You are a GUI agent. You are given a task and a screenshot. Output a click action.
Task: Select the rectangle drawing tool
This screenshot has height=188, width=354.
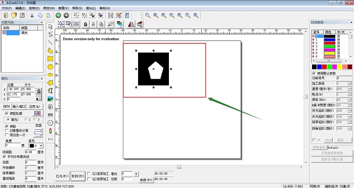point(50,59)
